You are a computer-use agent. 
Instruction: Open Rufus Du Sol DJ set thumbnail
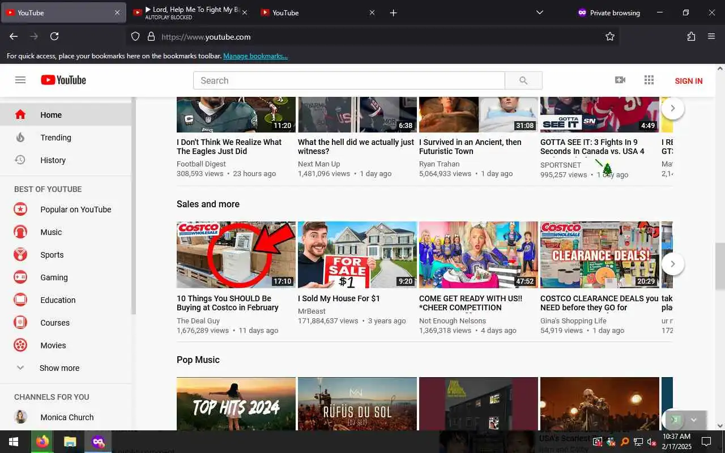click(x=357, y=404)
